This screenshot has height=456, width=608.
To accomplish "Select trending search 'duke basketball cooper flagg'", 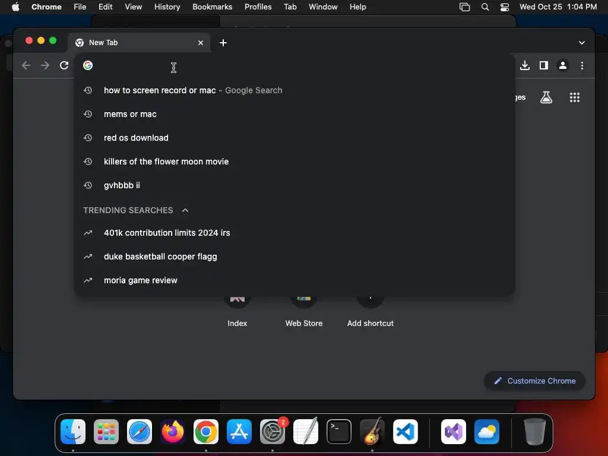I will [x=294, y=256].
